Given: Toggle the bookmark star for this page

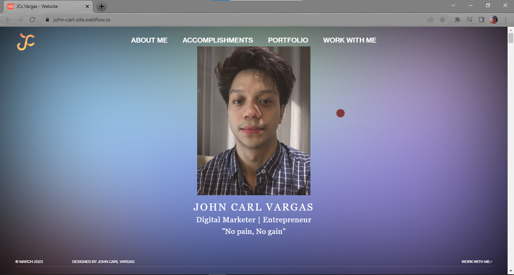Looking at the screenshot, I should [x=442, y=20].
